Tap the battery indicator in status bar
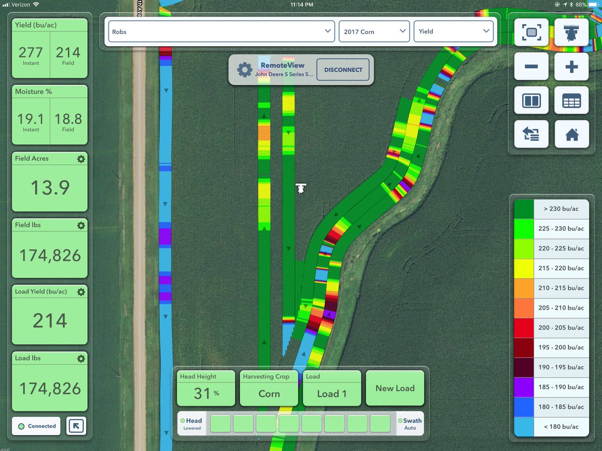Image resolution: width=602 pixels, height=451 pixels. 593,4
